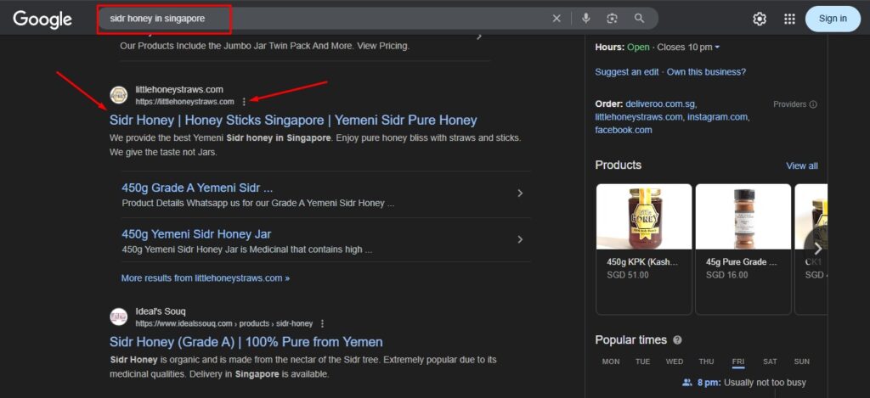Viewport: 870px width, 398px height.
Task: Click the magnifying glass search icon
Action: click(x=639, y=19)
